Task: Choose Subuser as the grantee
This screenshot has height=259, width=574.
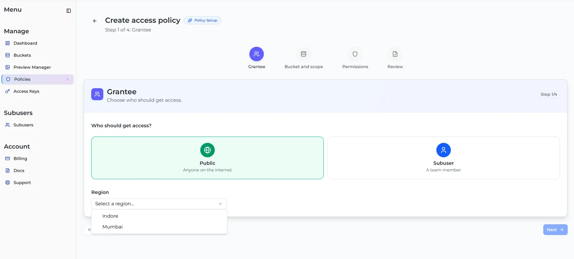Action: click(x=443, y=158)
